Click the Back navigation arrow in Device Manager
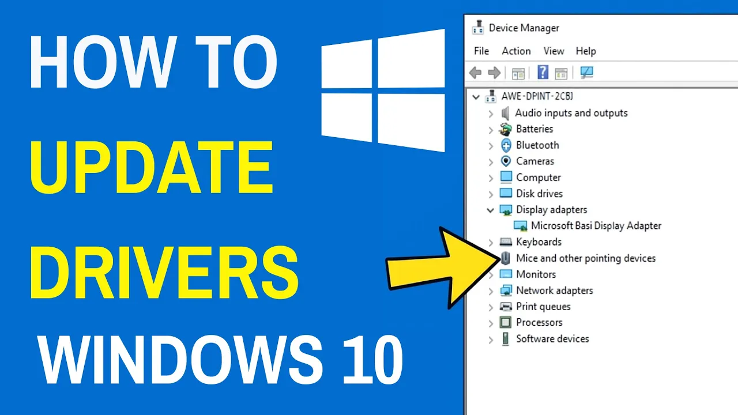The width and height of the screenshot is (738, 415). tap(475, 73)
